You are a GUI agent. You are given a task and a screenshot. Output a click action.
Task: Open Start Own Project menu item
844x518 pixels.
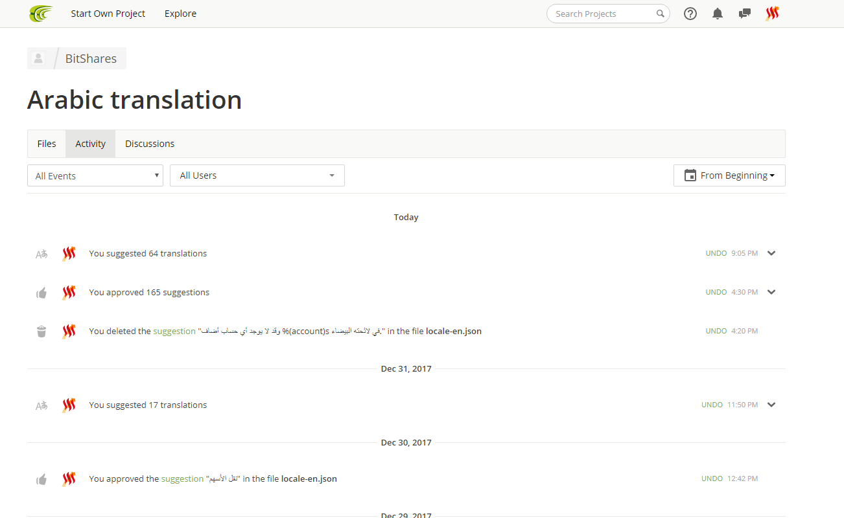point(108,14)
